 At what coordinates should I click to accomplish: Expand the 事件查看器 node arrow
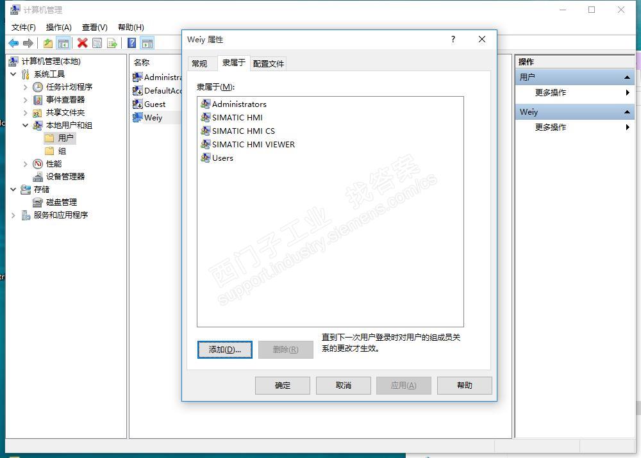[26, 100]
